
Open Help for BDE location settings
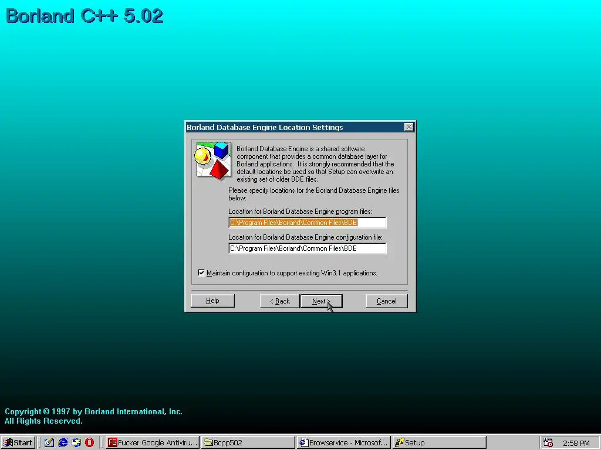click(212, 301)
